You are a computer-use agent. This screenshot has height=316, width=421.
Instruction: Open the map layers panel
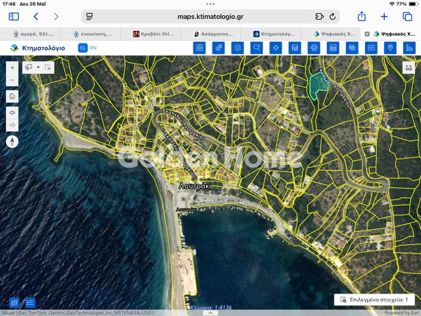[x=237, y=47]
